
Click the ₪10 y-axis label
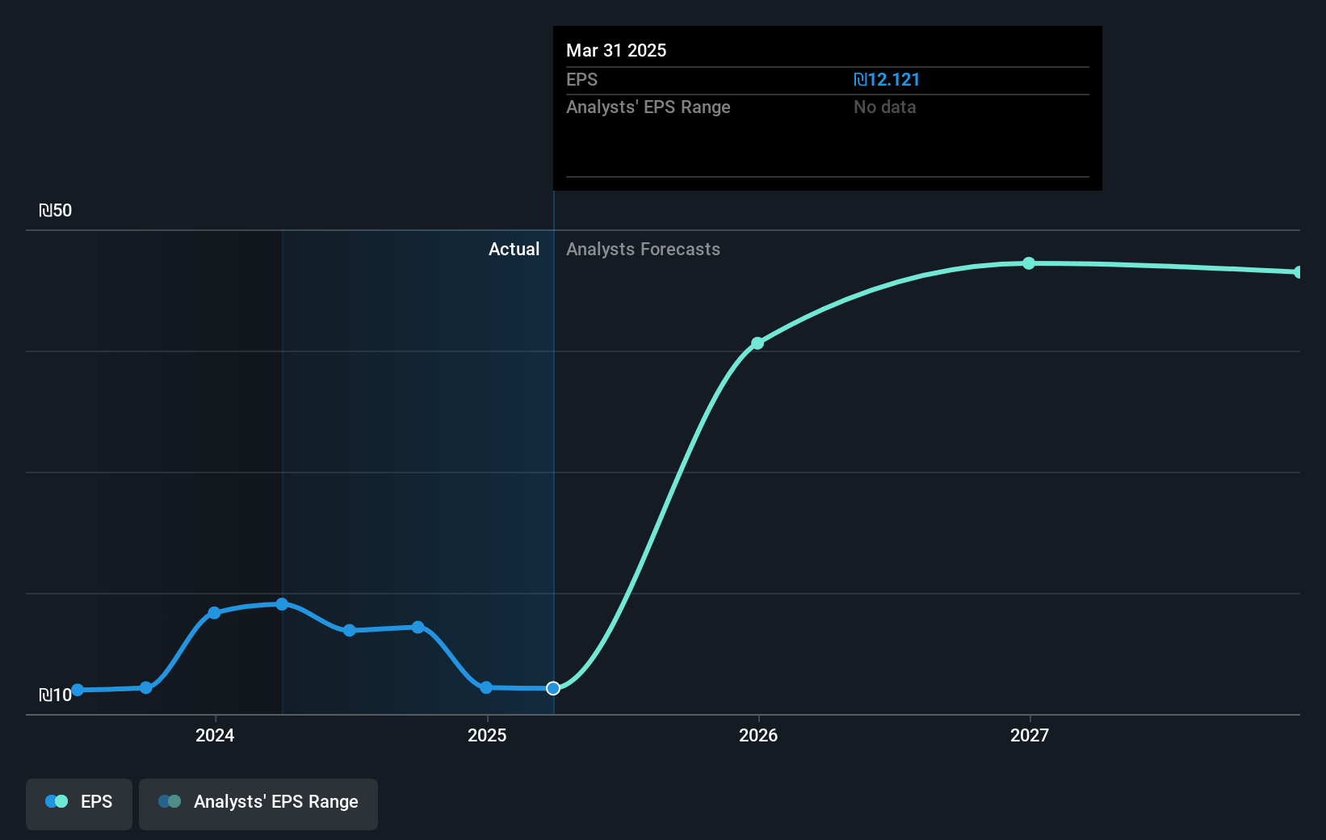click(x=55, y=695)
